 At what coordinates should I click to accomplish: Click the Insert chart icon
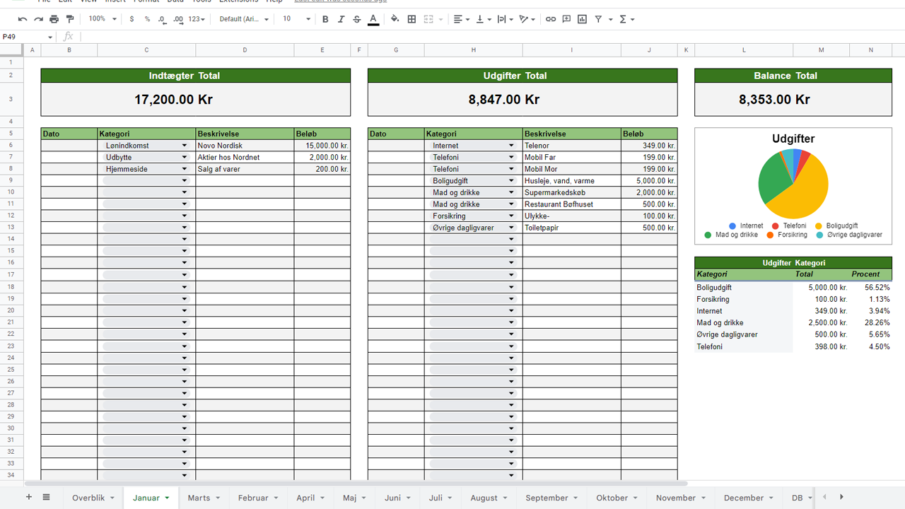(582, 19)
